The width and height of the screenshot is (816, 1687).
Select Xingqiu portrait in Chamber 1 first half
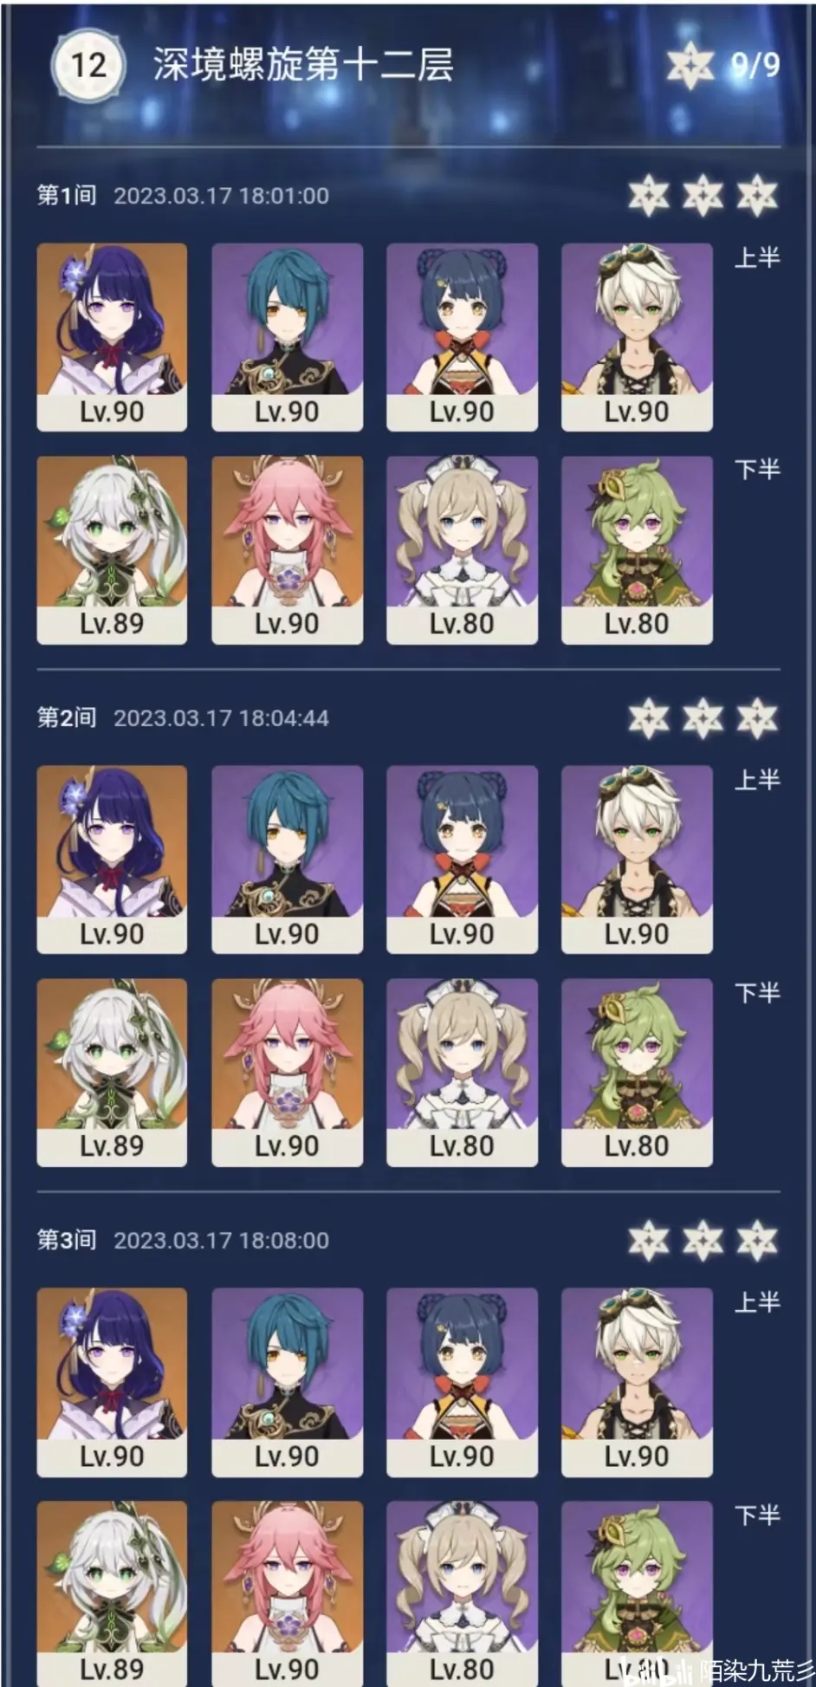click(x=287, y=337)
